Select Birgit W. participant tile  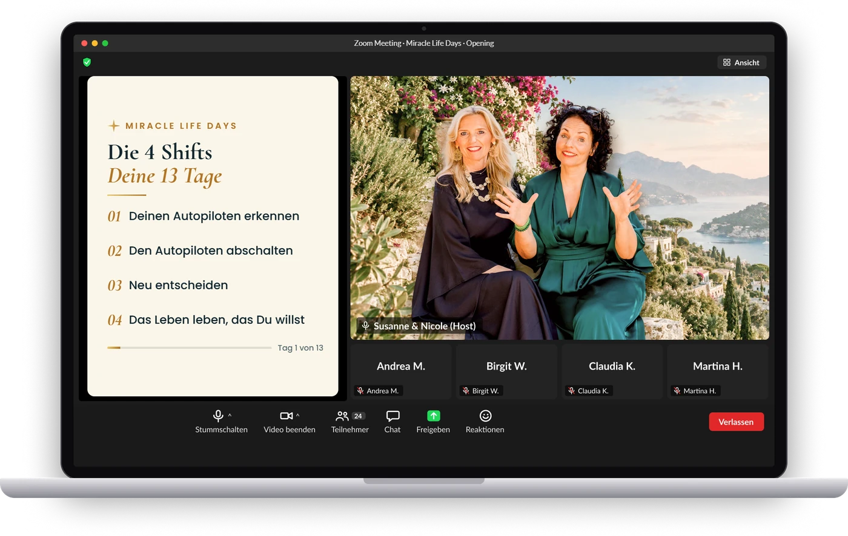click(x=506, y=372)
